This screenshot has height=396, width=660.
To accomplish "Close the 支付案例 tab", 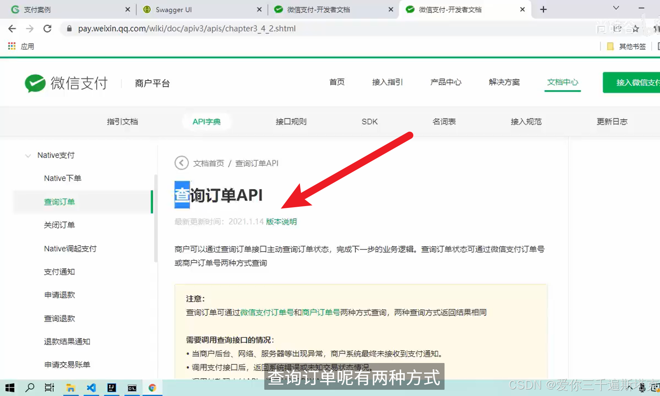I will (x=128, y=10).
